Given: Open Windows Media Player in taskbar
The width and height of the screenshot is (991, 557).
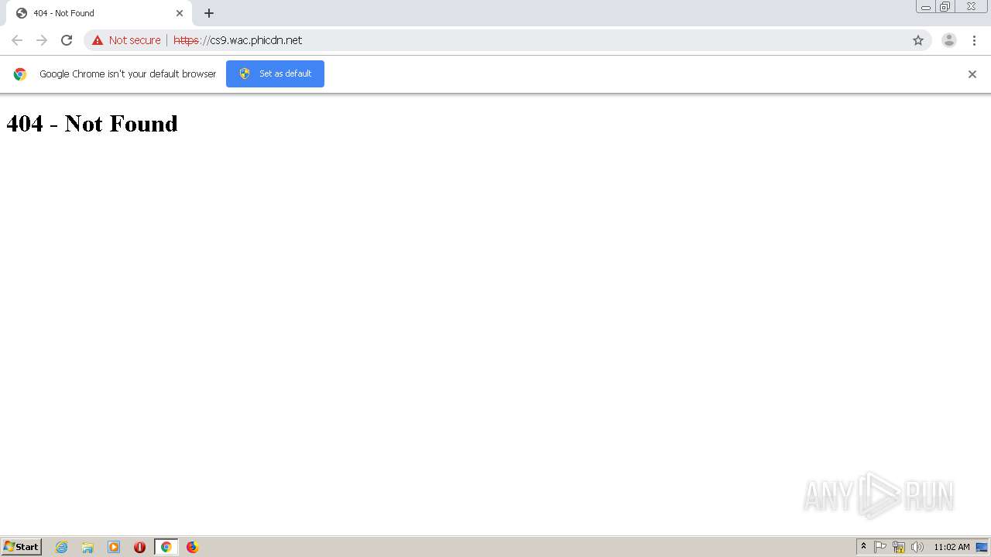Looking at the screenshot, I should click(114, 547).
